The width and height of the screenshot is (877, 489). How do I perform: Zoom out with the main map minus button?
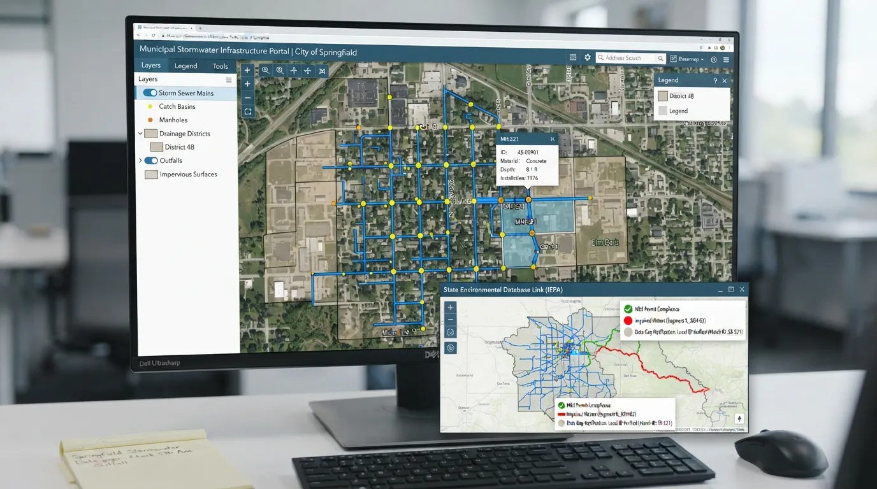(x=247, y=97)
